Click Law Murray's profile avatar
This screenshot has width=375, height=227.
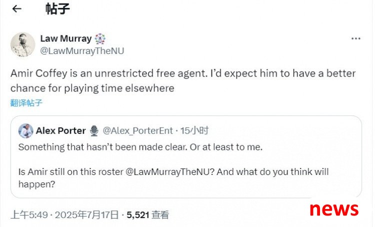(x=23, y=44)
